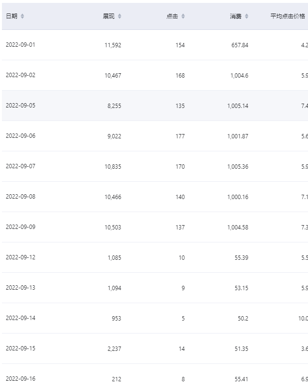Click the 消费 column header label
308x388 pixels.
pos(236,16)
